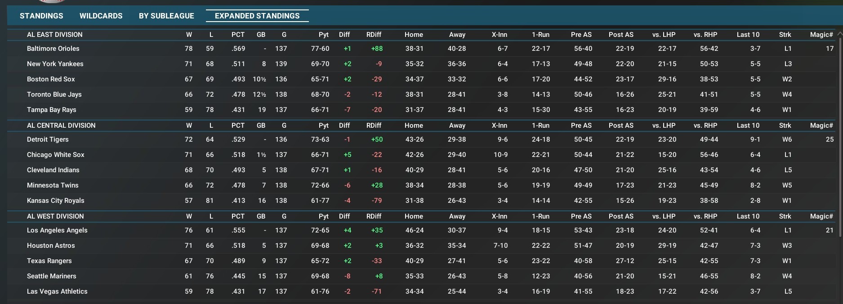Open the Wildcards tab
Image resolution: width=843 pixels, height=304 pixels.
101,16
